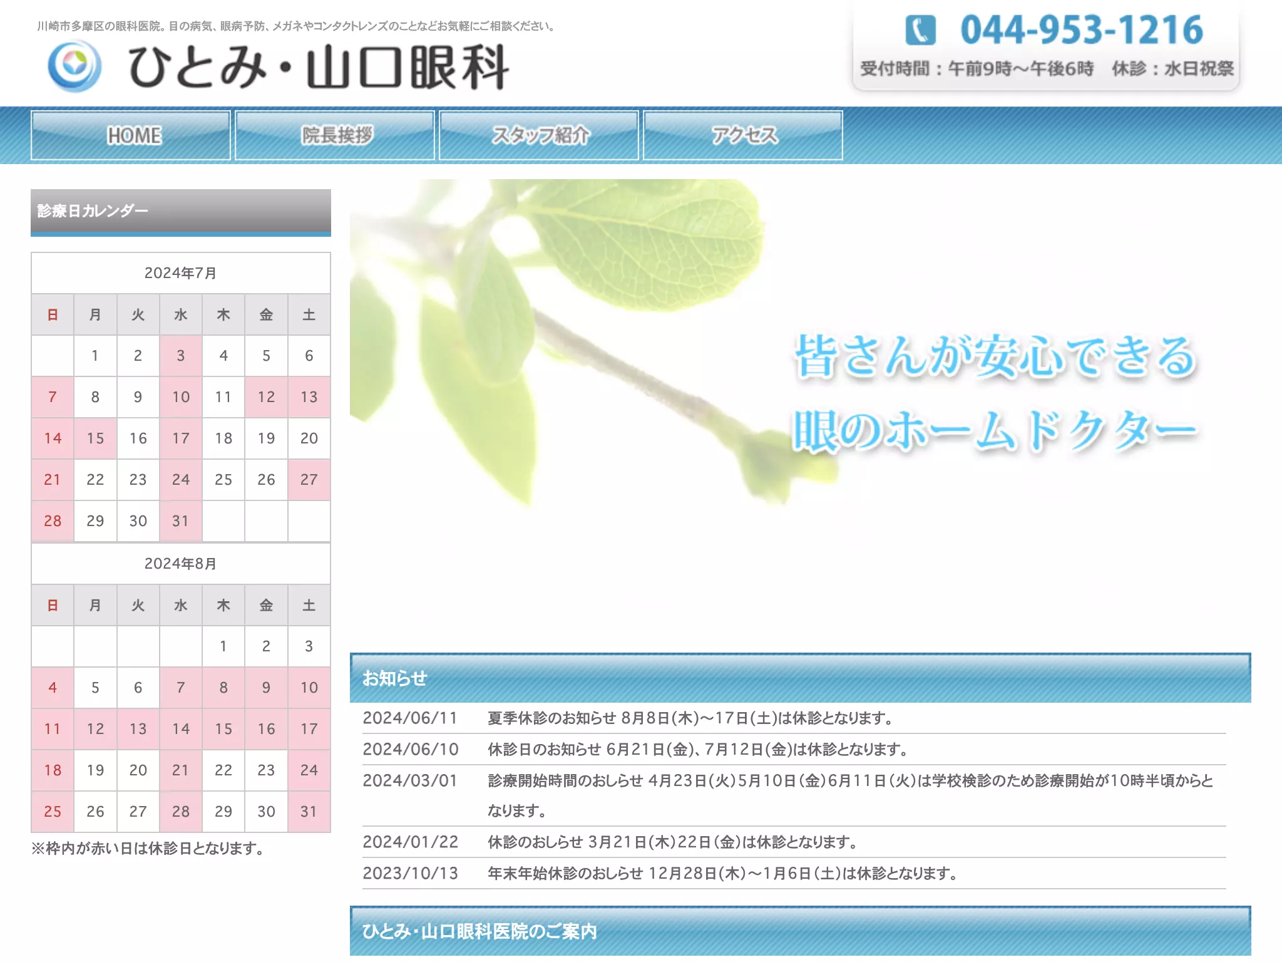The height and width of the screenshot is (962, 1282).
Task: Select August 23 in the calendar
Action: click(266, 770)
